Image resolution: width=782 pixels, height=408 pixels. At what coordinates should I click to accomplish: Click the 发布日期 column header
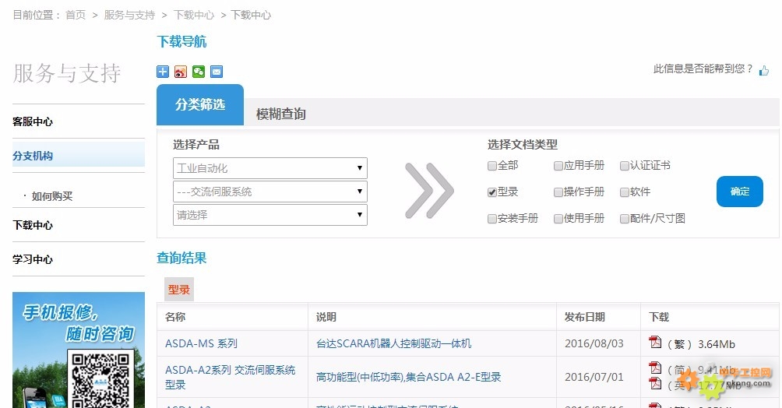pyautogui.click(x=584, y=317)
